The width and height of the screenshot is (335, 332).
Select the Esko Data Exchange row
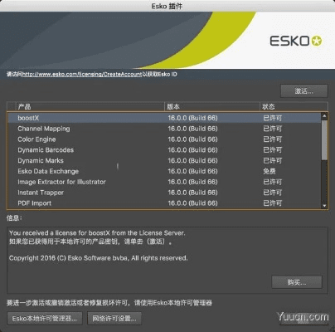pos(164,171)
